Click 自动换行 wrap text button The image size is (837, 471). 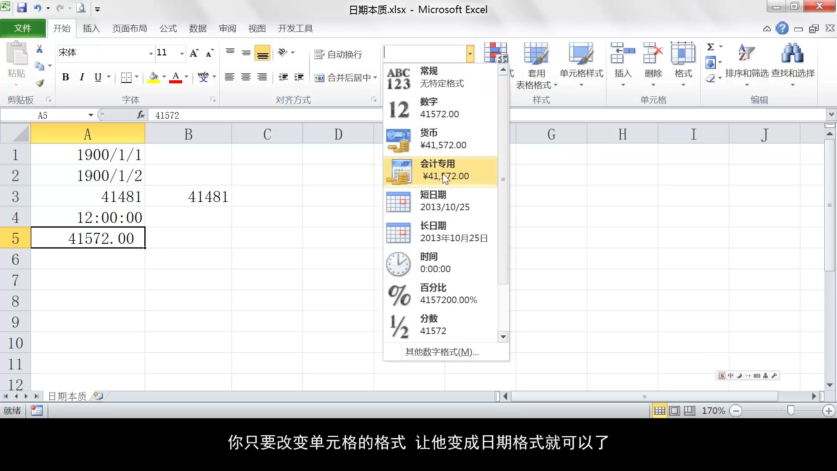pos(339,54)
